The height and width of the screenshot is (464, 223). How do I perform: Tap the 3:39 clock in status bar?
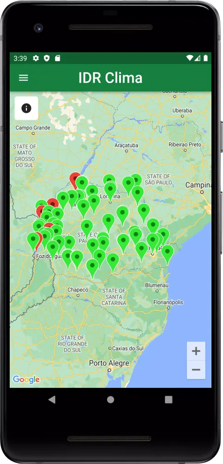tap(20, 58)
